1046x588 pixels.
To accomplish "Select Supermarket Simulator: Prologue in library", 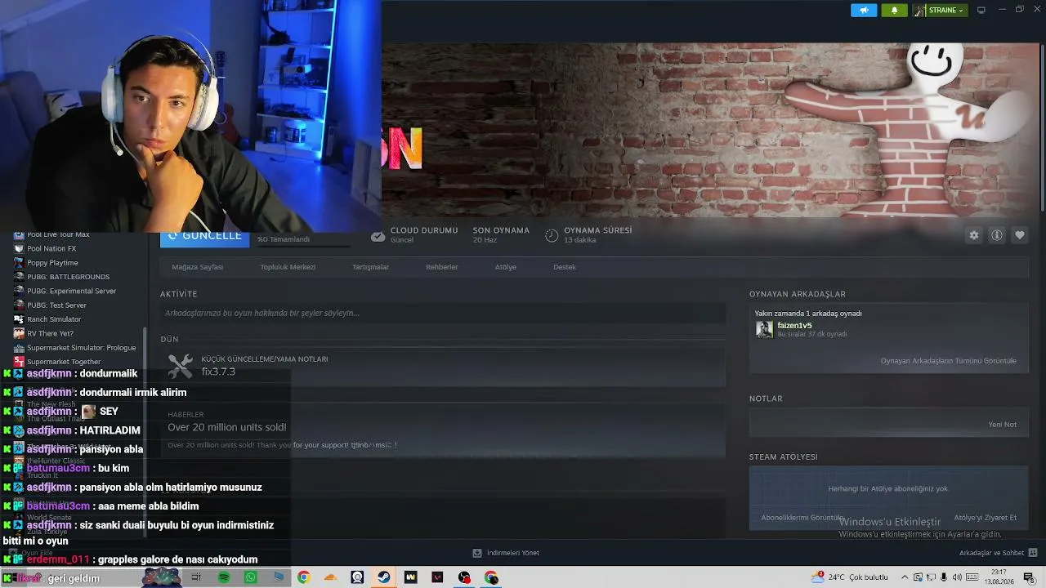I will [81, 348].
